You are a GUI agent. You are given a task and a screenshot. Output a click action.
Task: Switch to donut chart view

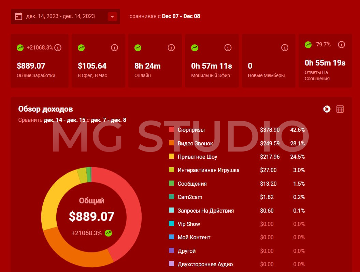(x=327, y=109)
